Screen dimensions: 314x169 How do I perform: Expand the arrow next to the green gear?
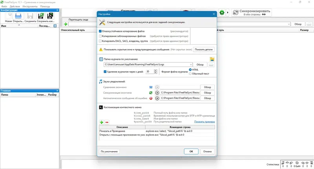pyautogui.click(x=228, y=13)
